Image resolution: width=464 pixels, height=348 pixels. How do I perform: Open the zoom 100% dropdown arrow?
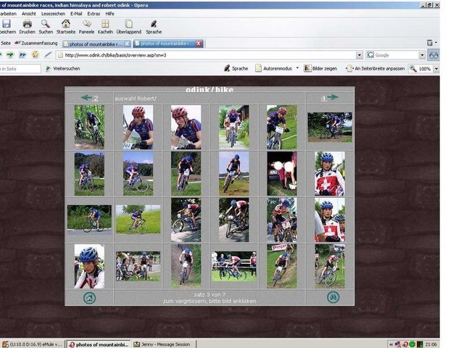pos(436,69)
